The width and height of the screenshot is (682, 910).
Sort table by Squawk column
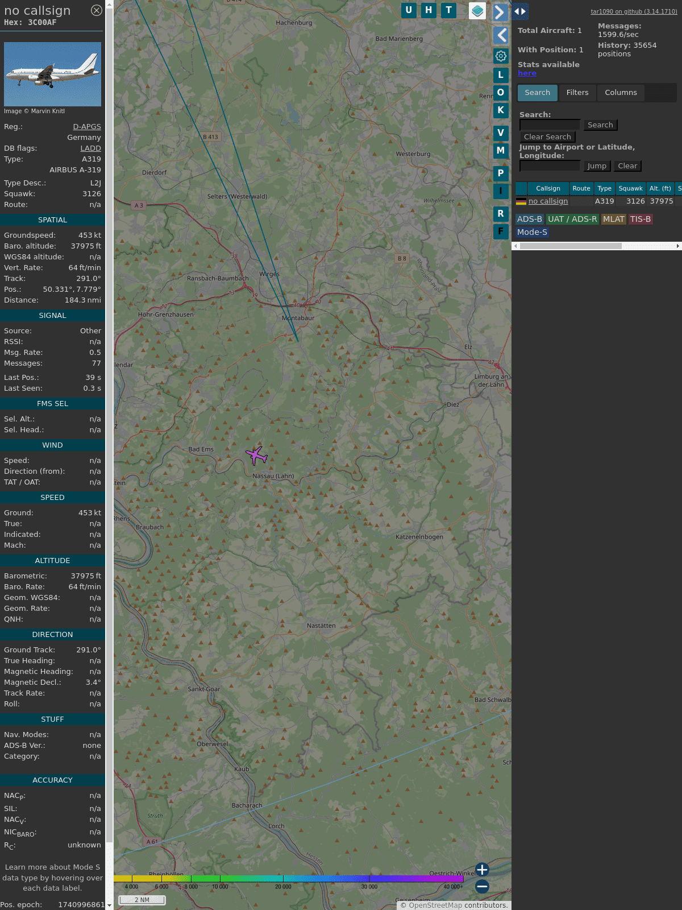tap(630, 189)
